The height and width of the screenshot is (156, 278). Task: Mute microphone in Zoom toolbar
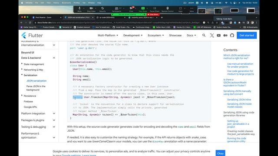[79, 9]
